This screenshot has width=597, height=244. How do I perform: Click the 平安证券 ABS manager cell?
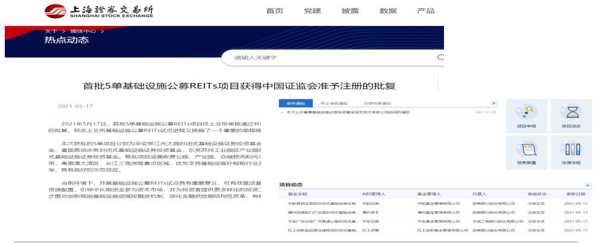[x=369, y=221]
